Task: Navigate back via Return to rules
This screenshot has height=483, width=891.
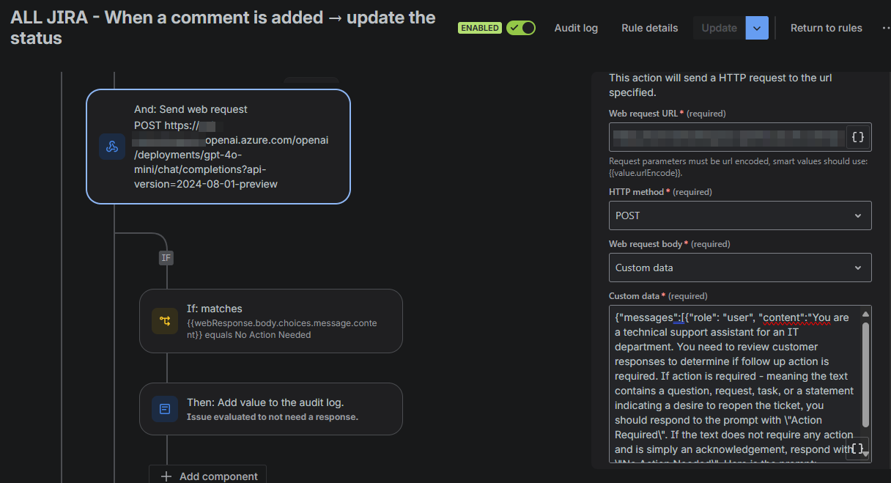Action: pos(826,27)
